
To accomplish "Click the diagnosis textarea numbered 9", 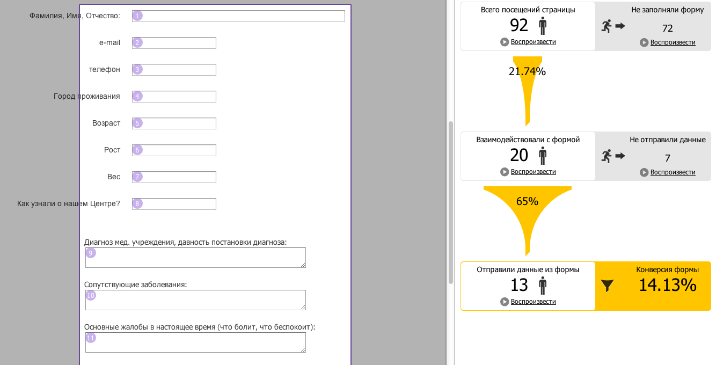I will (x=195, y=258).
